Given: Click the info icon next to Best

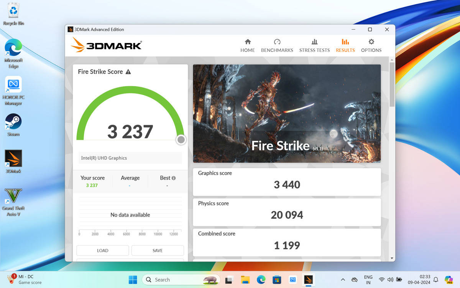Looking at the screenshot, I should click(174, 178).
